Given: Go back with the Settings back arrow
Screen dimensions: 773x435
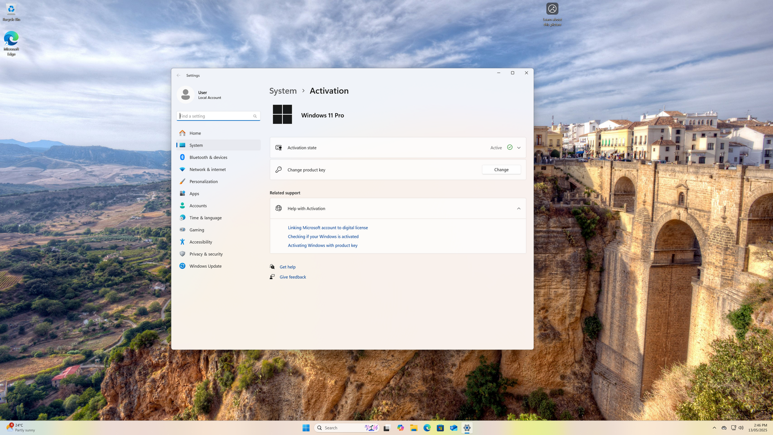Looking at the screenshot, I should click(178, 75).
